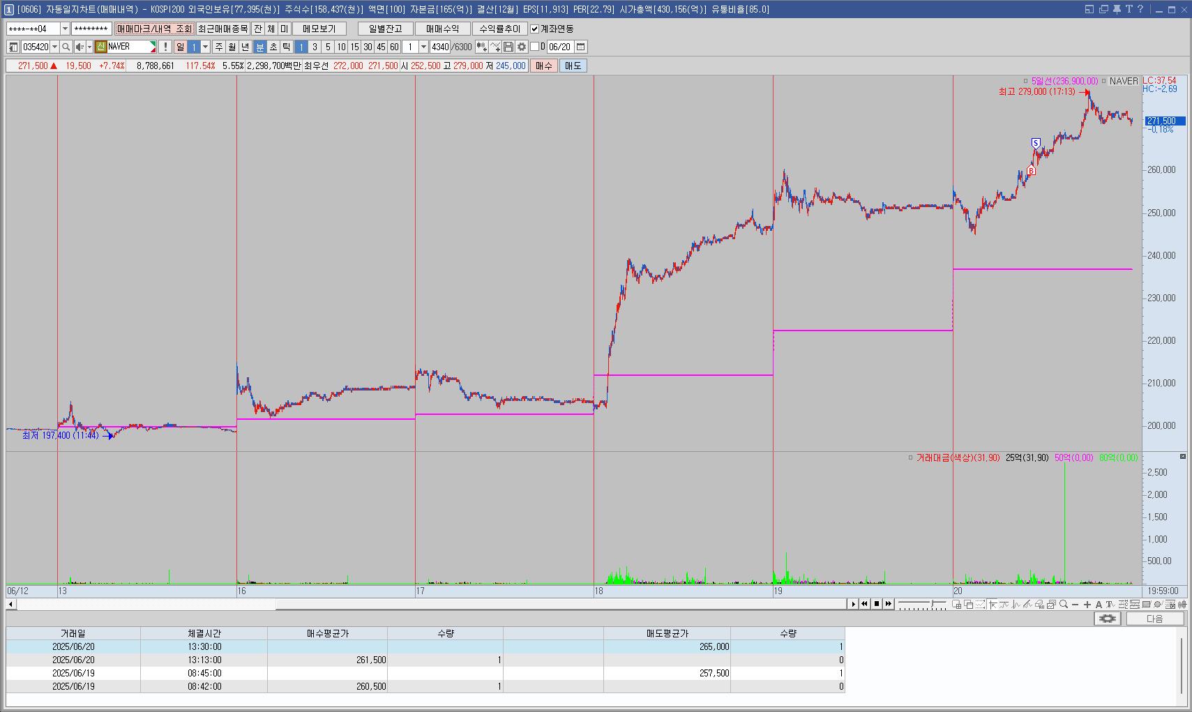Open chart settings gear icon in toolbar

coord(522,47)
